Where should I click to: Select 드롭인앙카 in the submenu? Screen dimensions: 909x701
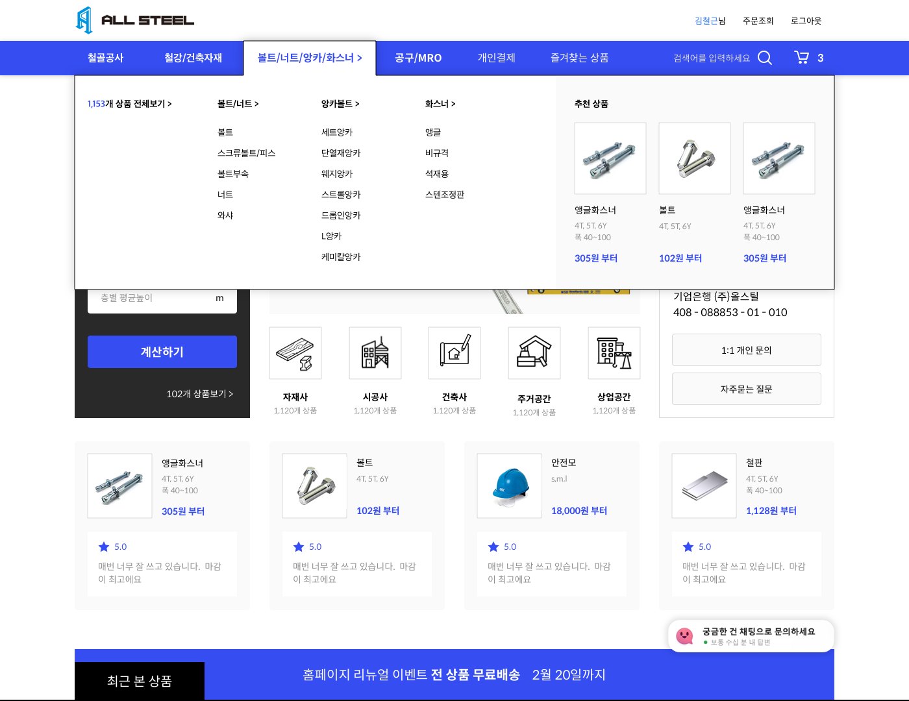coord(341,215)
